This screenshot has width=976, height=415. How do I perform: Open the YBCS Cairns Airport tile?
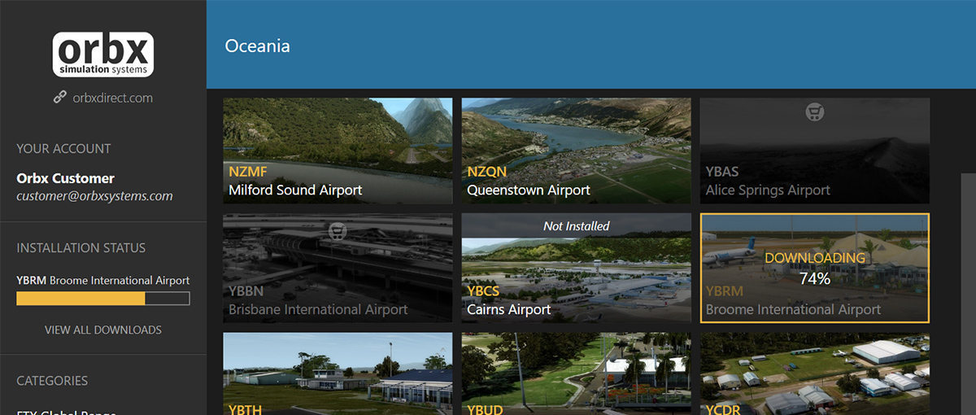(x=577, y=268)
